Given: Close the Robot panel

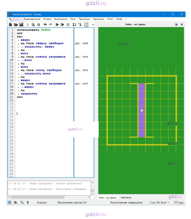Looking at the screenshot, I should pos(182,24).
